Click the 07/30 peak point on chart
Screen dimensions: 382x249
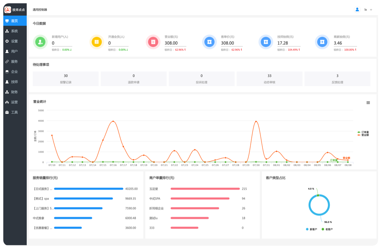[x=256, y=121]
